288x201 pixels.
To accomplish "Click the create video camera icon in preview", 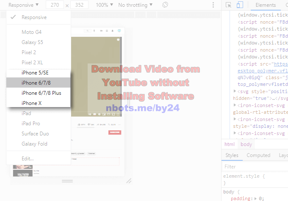I will click(x=101, y=31).
